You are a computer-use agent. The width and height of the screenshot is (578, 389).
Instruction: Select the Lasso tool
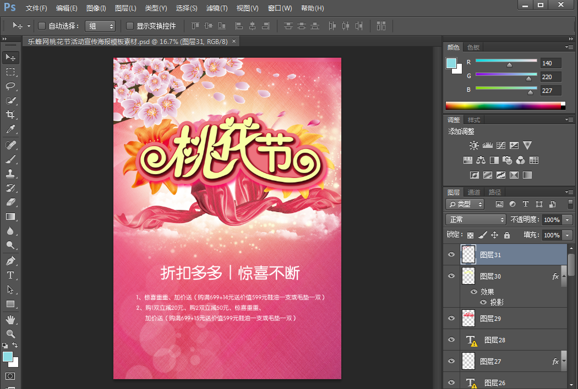pos(10,86)
